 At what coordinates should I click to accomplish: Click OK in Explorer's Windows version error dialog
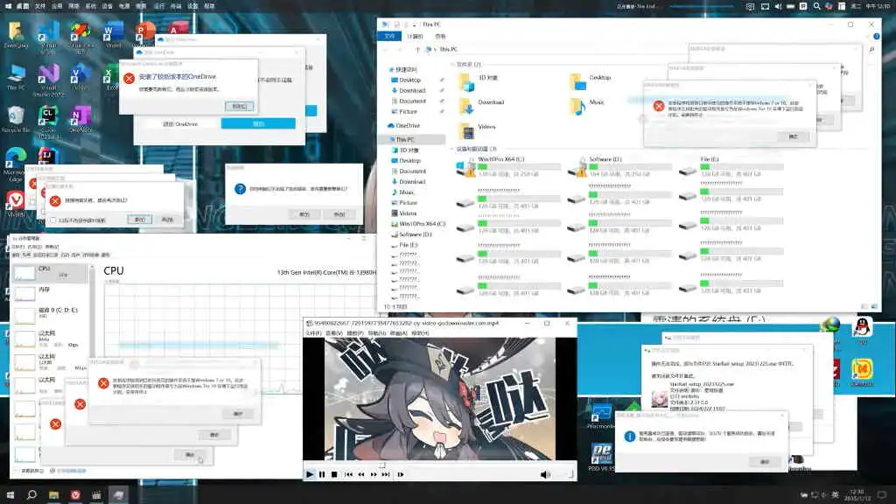[793, 136]
